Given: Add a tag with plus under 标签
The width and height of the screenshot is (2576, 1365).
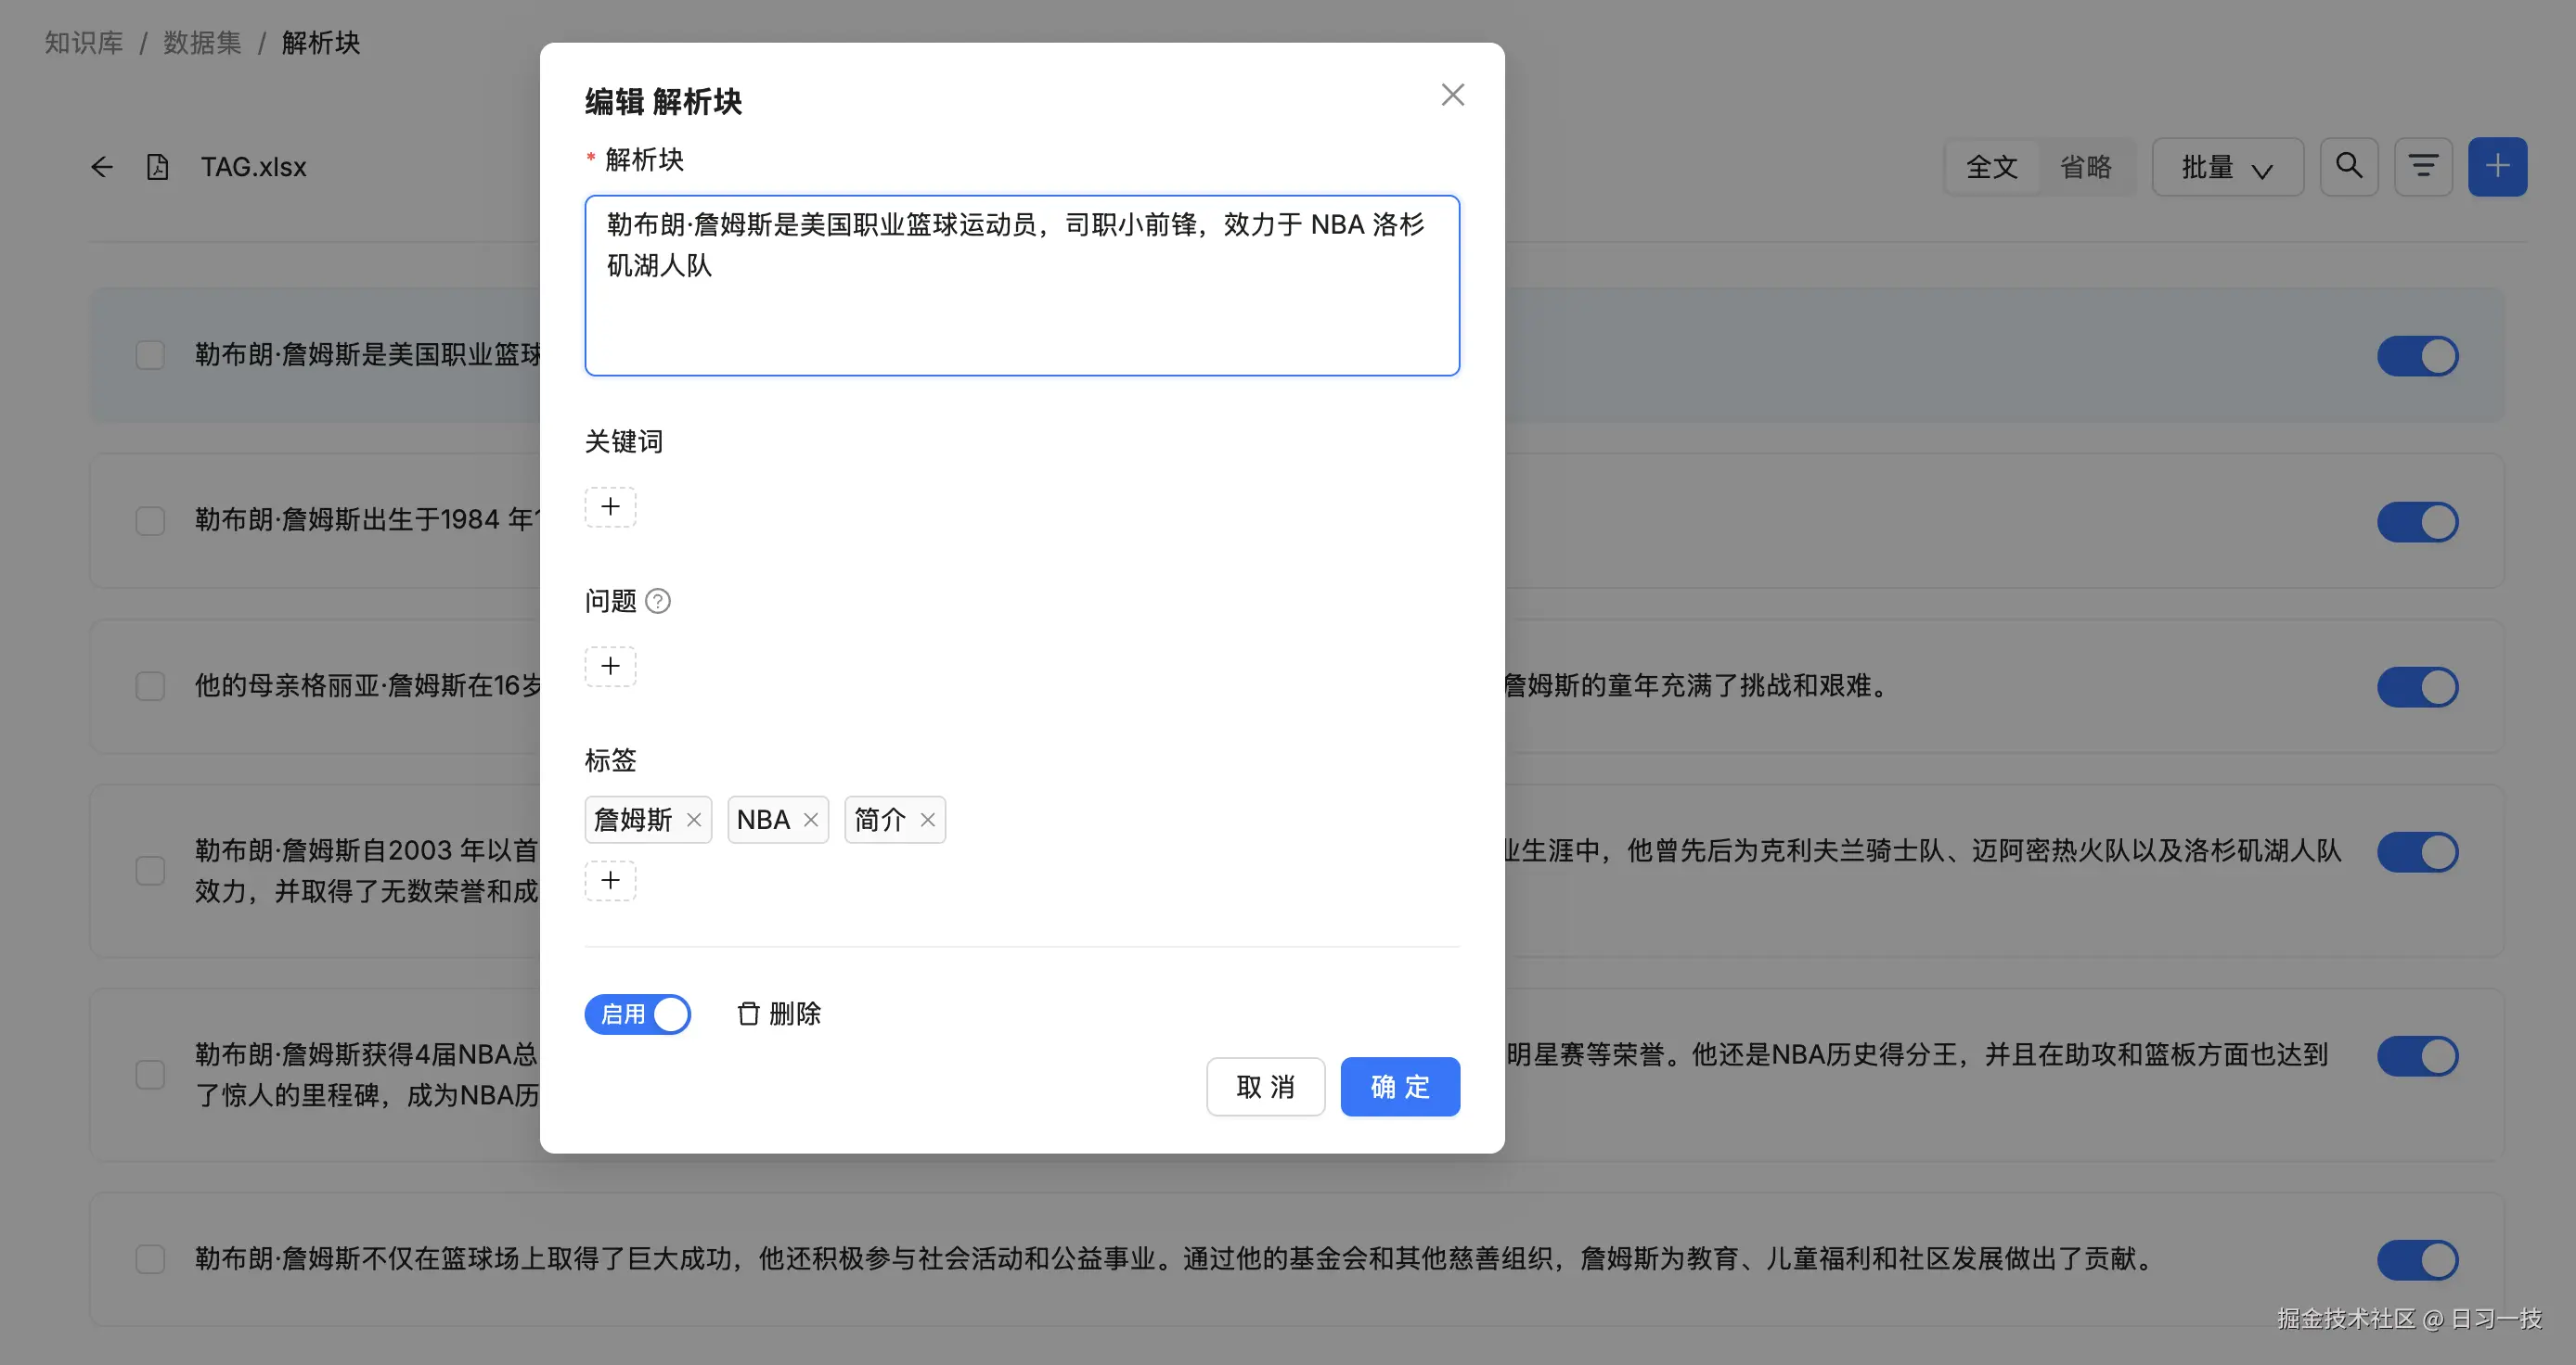Looking at the screenshot, I should (x=610, y=880).
